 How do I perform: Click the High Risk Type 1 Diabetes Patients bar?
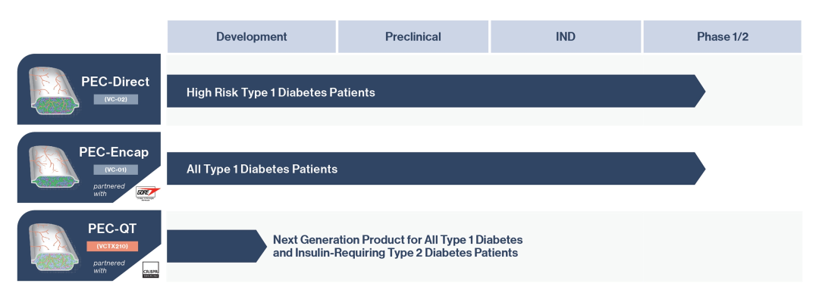click(436, 92)
